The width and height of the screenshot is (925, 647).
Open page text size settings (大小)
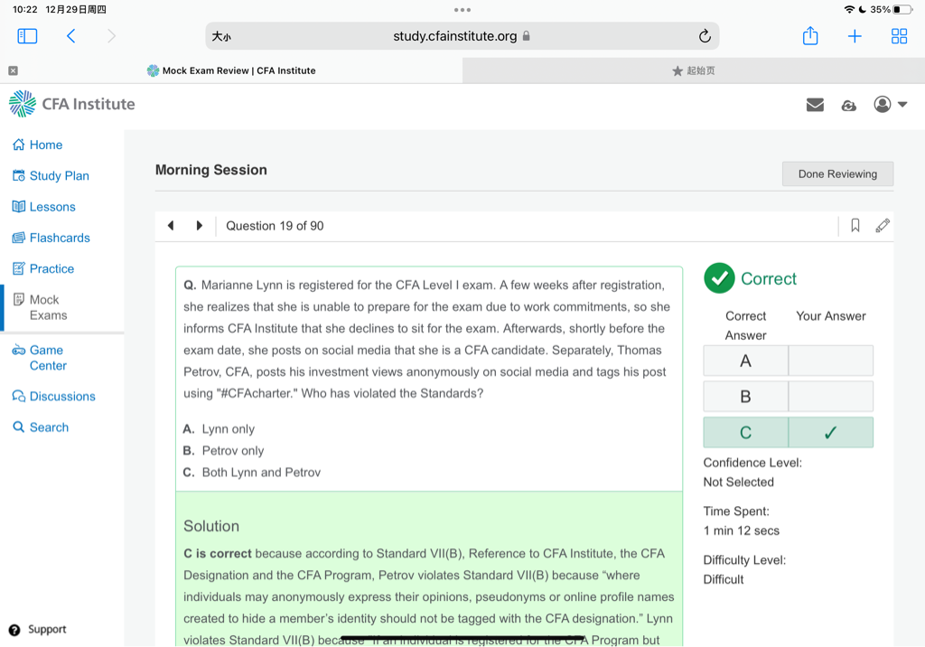point(221,37)
